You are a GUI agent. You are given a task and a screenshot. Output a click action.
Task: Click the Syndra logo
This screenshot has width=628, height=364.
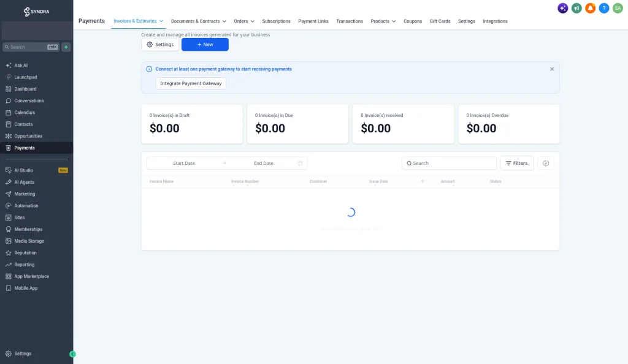pyautogui.click(x=36, y=12)
